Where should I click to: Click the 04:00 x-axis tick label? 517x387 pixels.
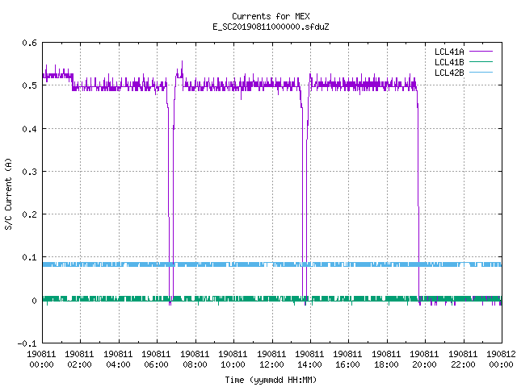point(118,364)
